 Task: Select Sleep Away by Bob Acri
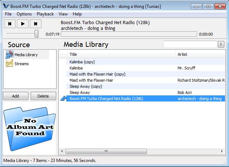[145, 92]
